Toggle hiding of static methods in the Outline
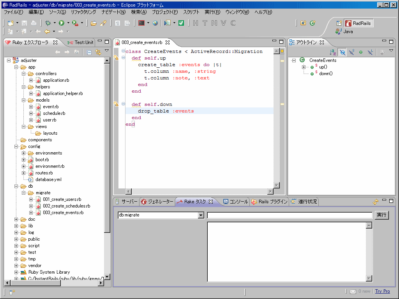 click(x=352, y=52)
